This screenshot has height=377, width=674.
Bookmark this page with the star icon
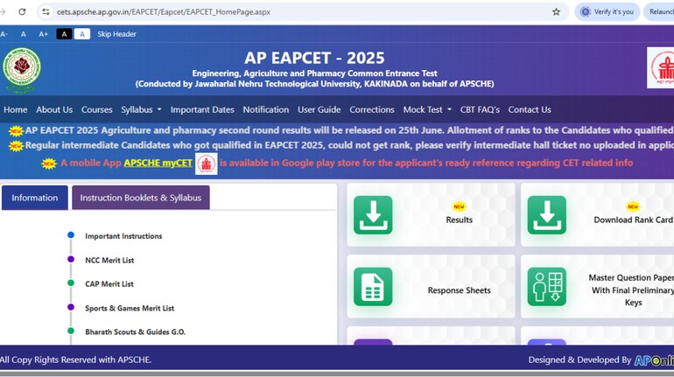pos(556,11)
